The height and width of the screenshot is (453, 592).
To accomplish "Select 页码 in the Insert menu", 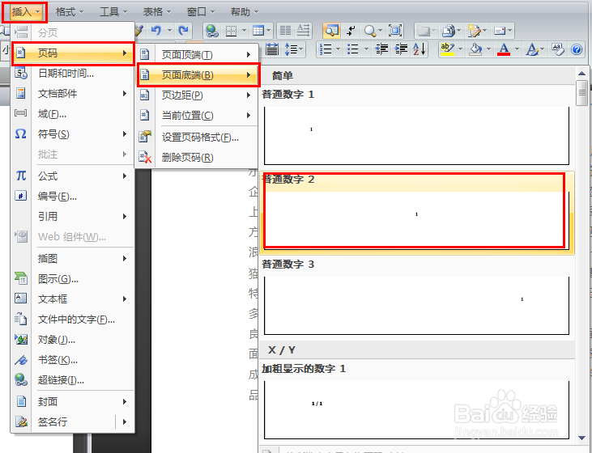I will pos(73,53).
